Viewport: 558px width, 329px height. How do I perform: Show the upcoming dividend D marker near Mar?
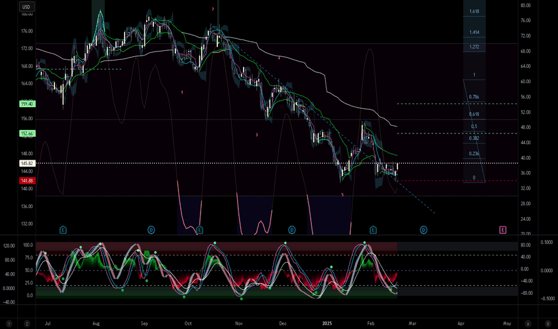pos(423,230)
